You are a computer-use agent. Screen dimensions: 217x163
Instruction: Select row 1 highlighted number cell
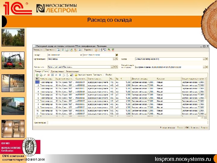coord(37,82)
